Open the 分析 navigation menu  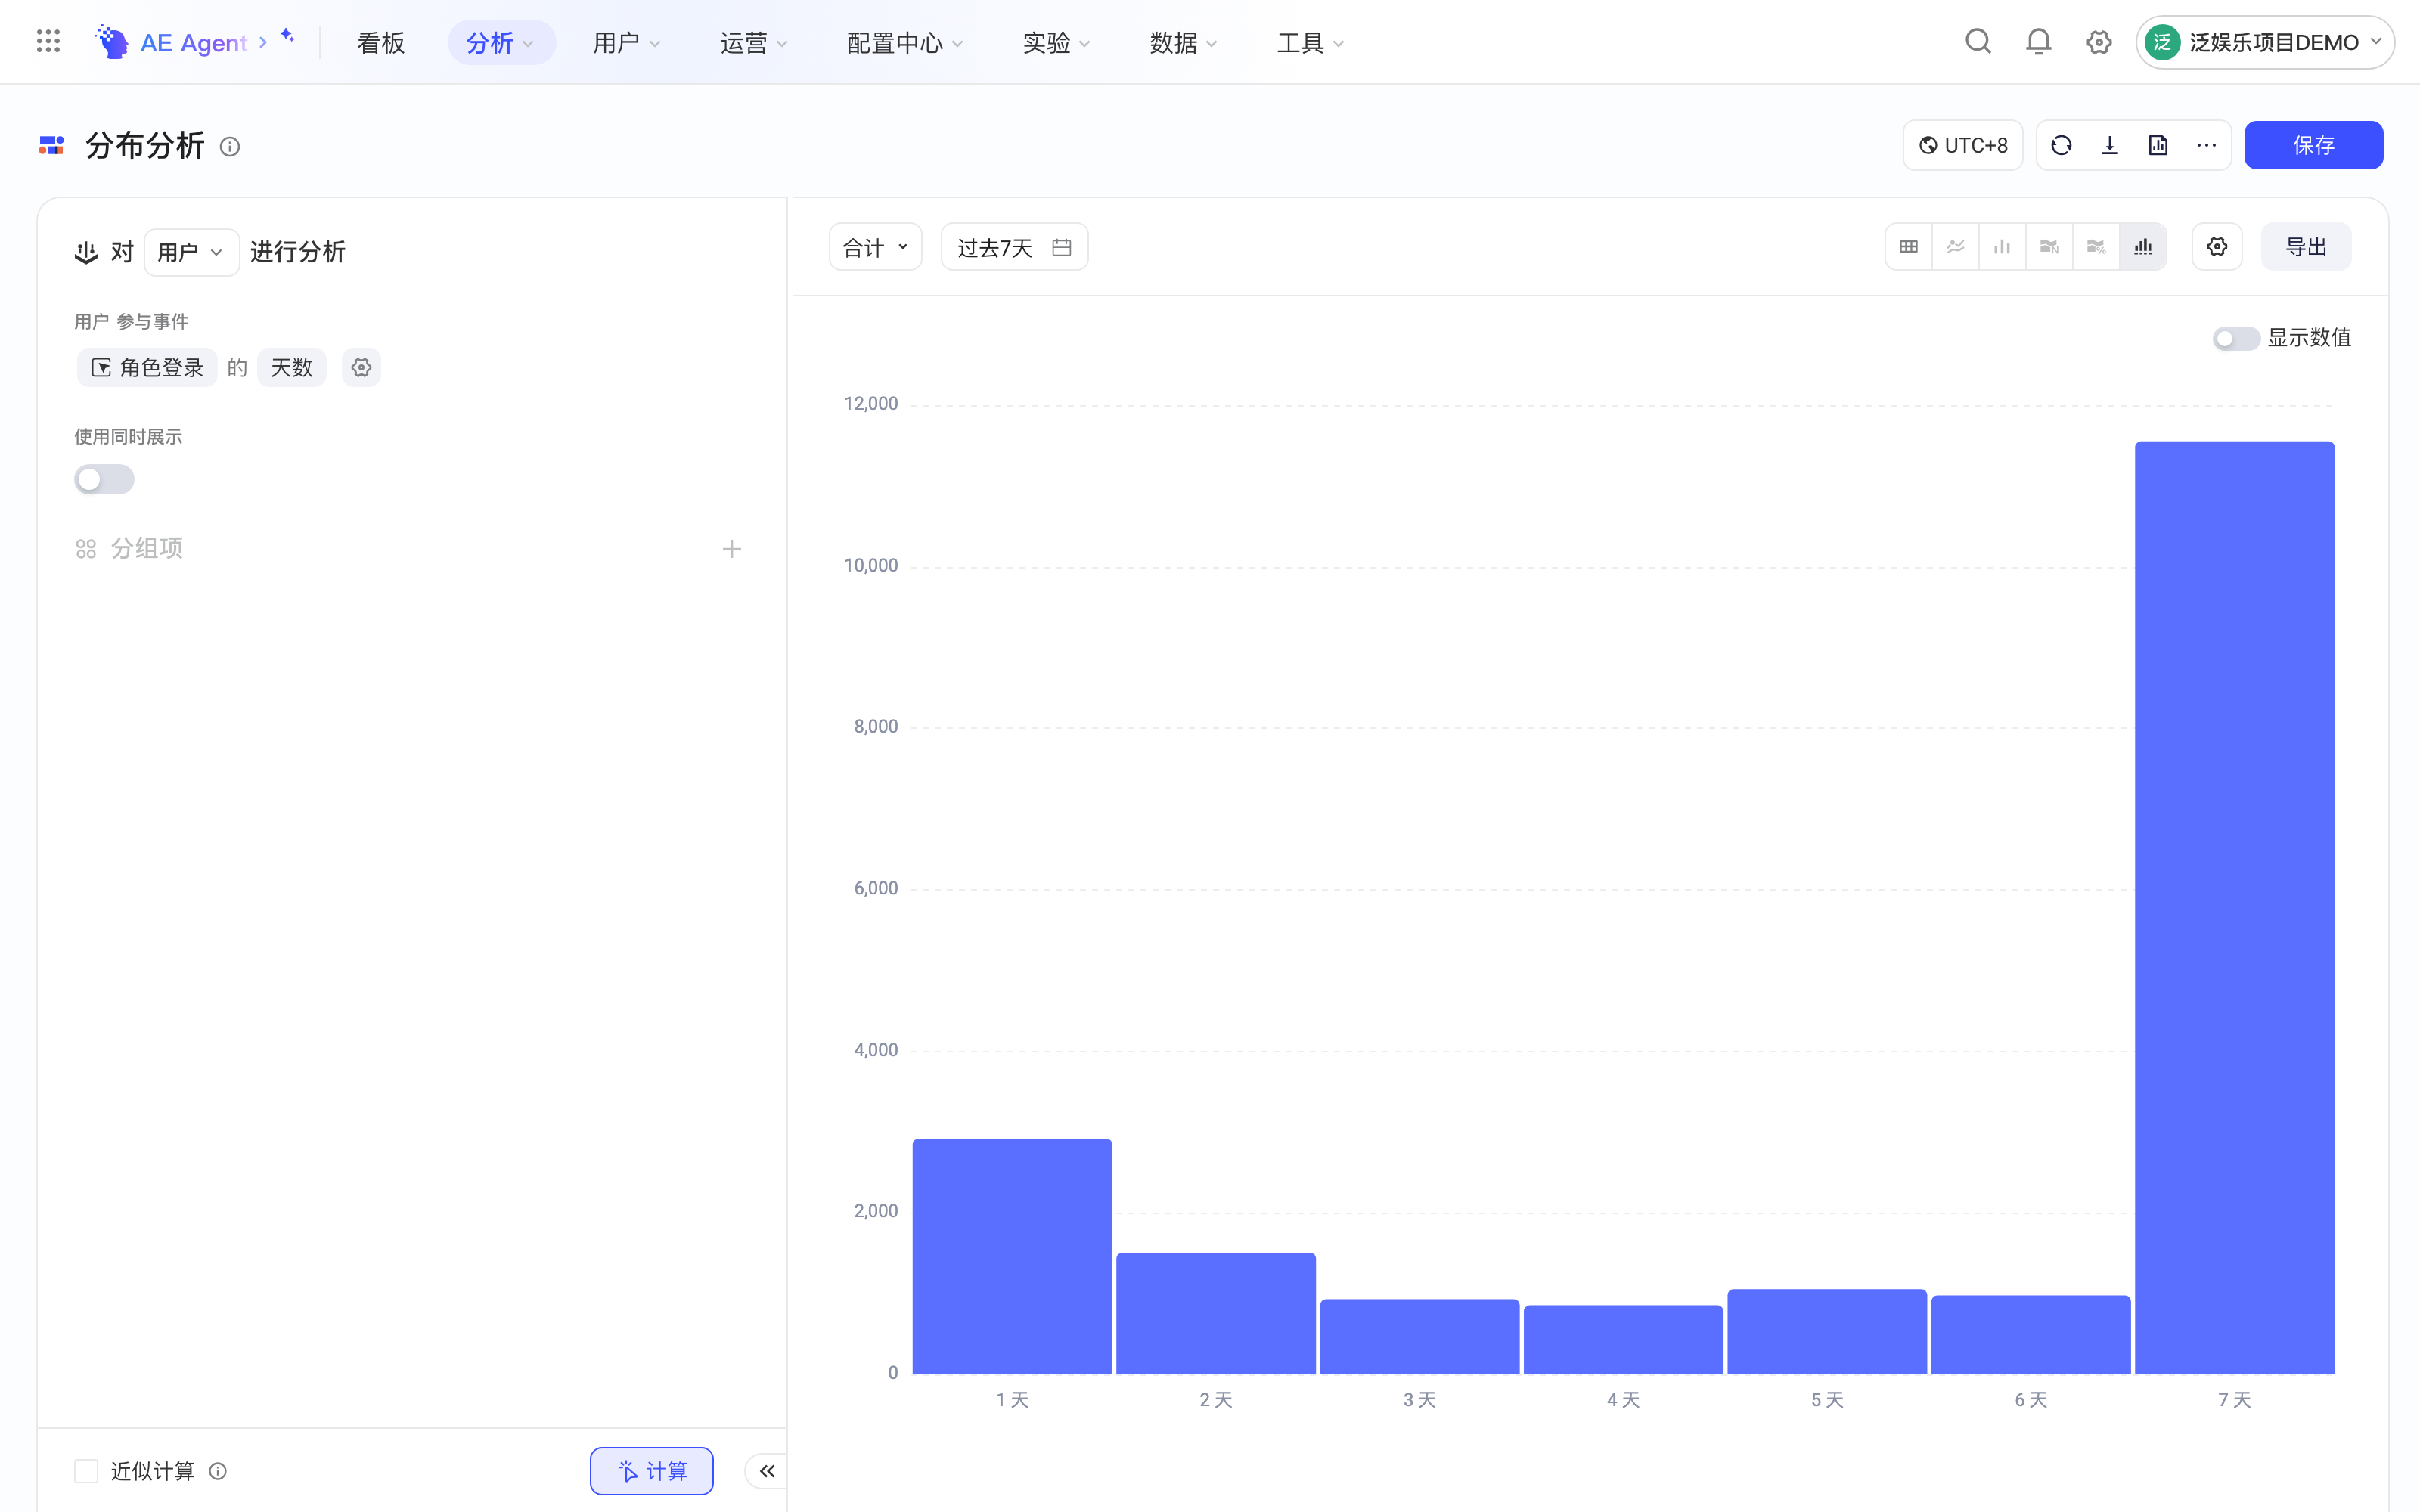point(501,42)
